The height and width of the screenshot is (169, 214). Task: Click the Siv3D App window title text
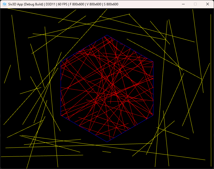[x=63, y=4]
